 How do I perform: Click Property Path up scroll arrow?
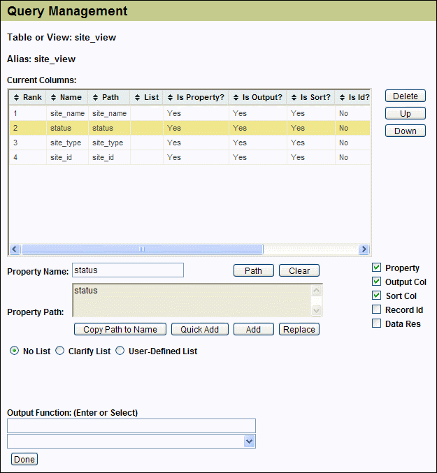coord(316,291)
